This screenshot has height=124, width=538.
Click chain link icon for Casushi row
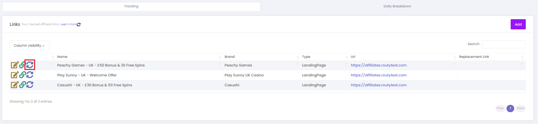coord(22,85)
